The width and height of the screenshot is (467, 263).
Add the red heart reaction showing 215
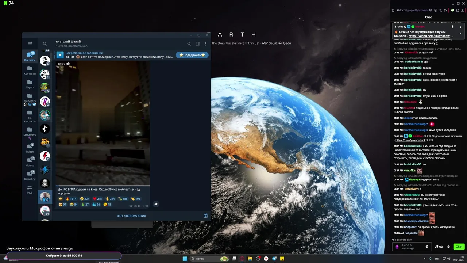pos(97,199)
